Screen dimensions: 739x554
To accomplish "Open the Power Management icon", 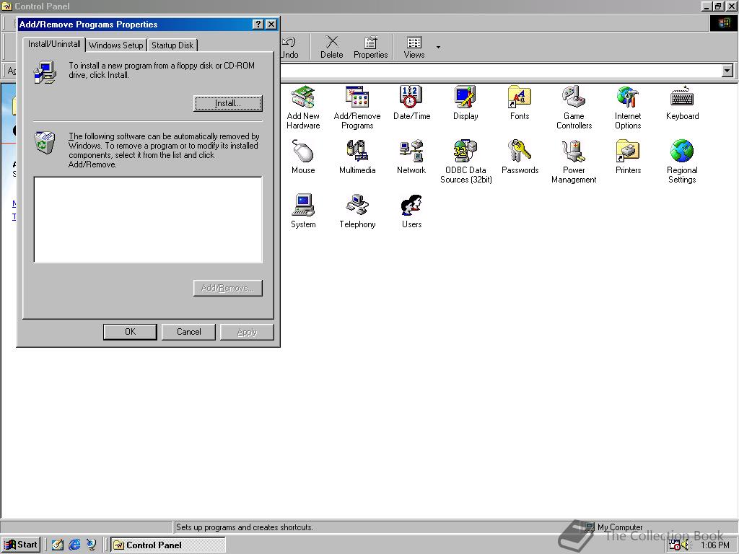I will pos(574,162).
